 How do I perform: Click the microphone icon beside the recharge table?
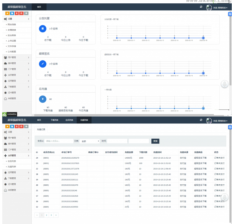(x=224, y=197)
